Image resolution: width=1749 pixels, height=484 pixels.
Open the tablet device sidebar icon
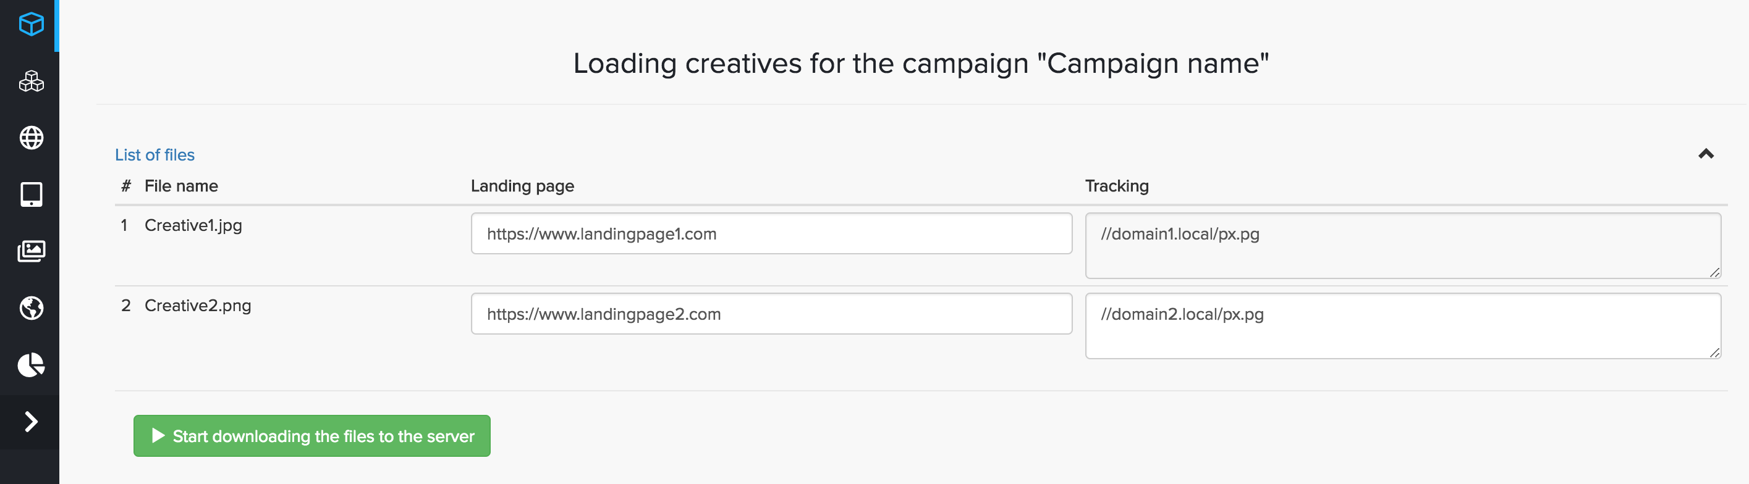point(30,194)
